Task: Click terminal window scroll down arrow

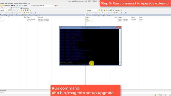Action: (x=120, y=64)
